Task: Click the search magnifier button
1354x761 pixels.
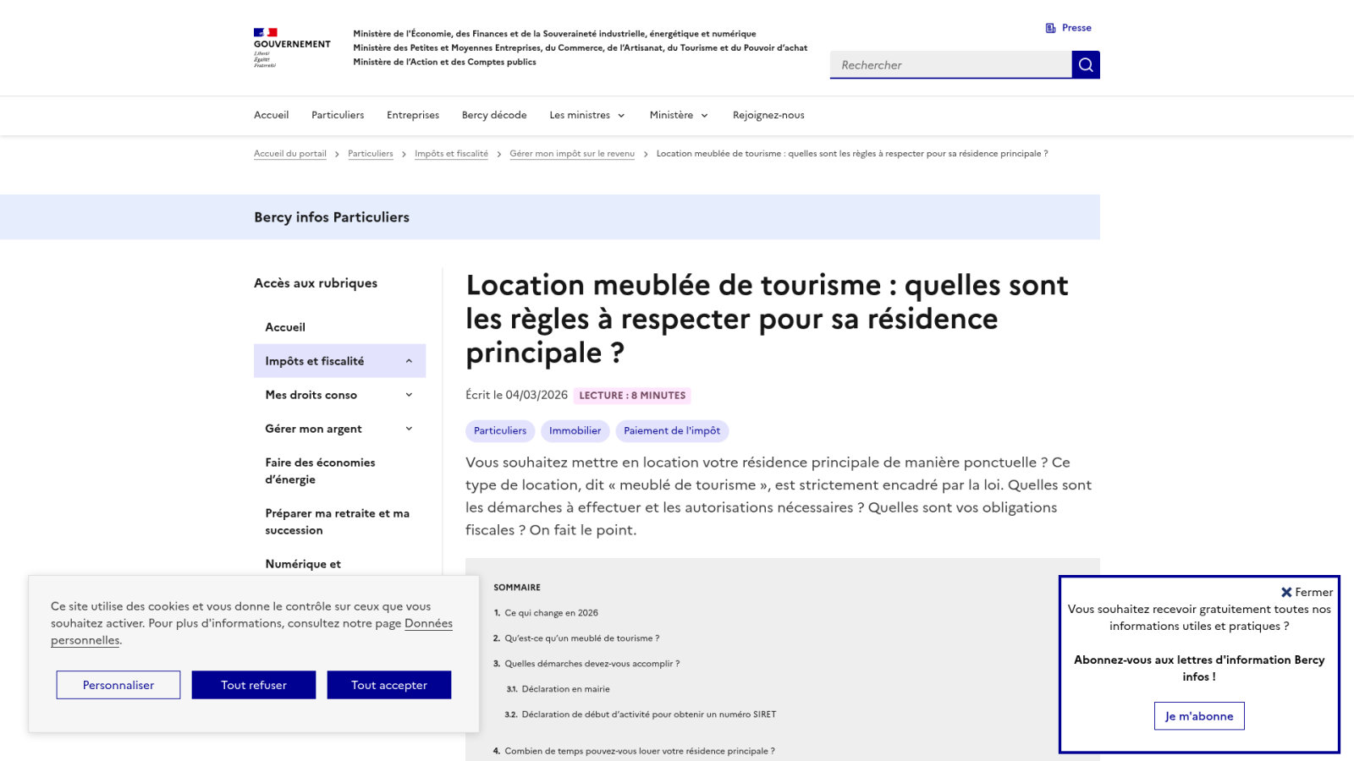Action: pos(1086,65)
